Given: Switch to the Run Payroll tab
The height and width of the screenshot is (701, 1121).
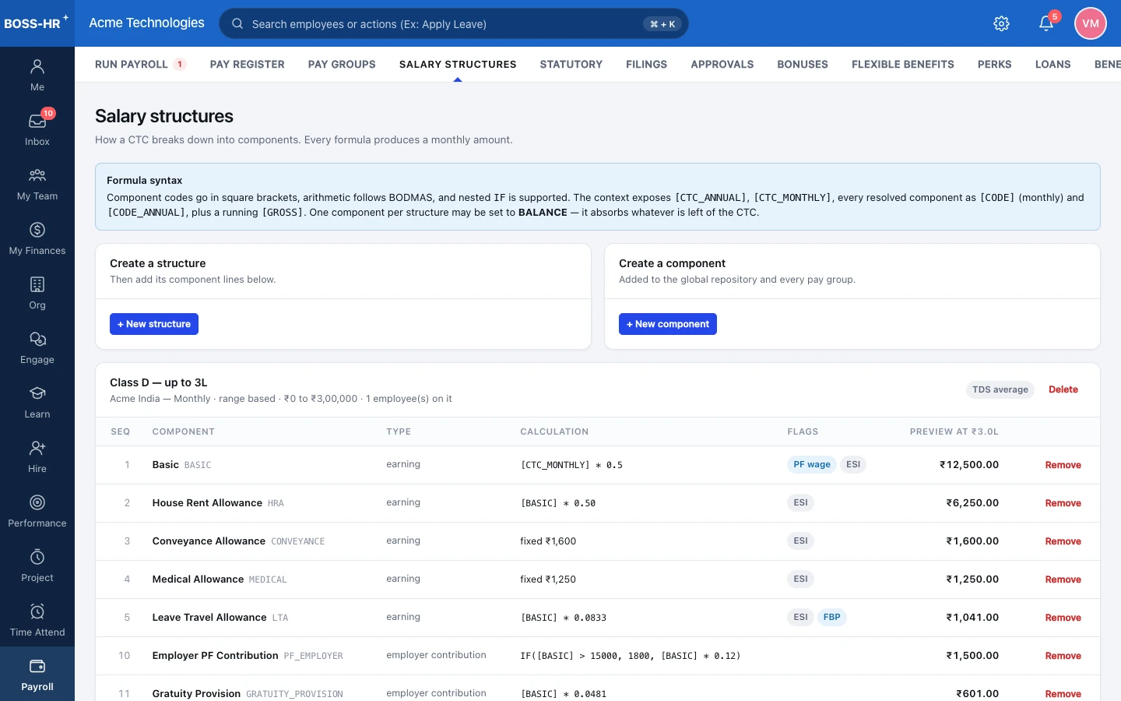Looking at the screenshot, I should click(x=140, y=64).
